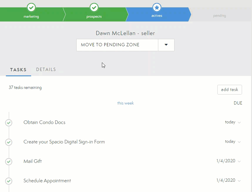Screen dimensions: 252x192
Task: Click the add task button
Action: (229, 90)
